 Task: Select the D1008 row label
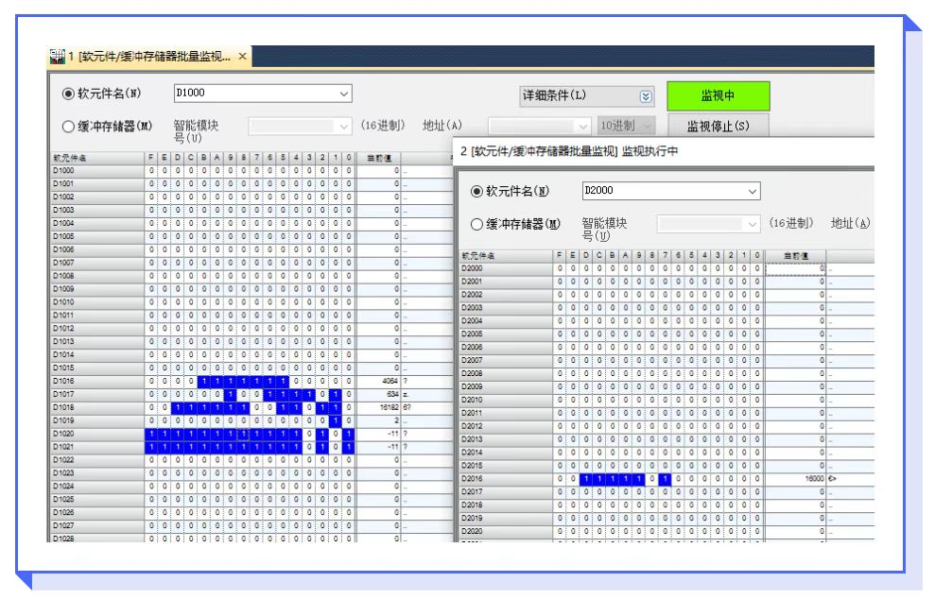pyautogui.click(x=96, y=276)
